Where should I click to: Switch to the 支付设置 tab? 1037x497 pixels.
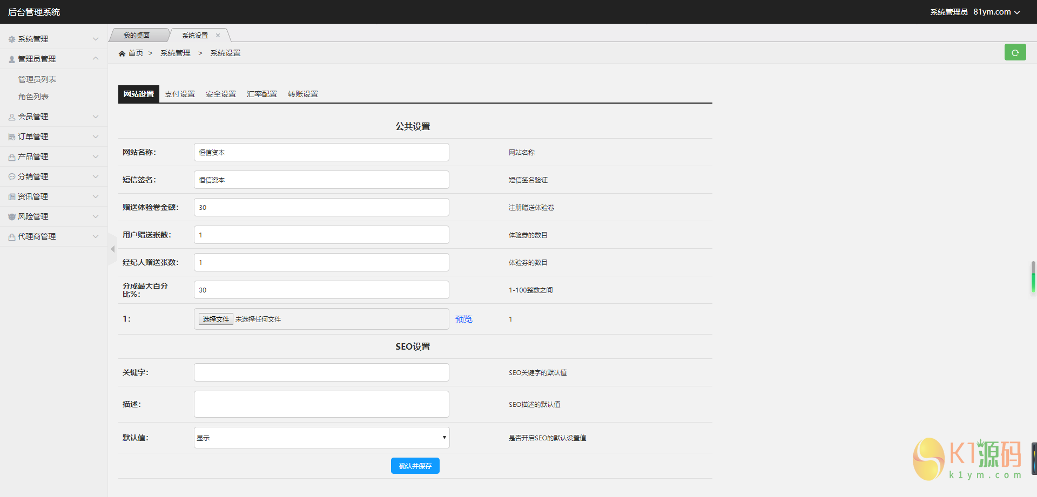(180, 94)
